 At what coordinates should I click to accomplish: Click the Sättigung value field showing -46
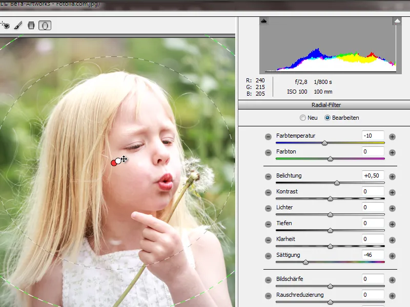(373, 255)
